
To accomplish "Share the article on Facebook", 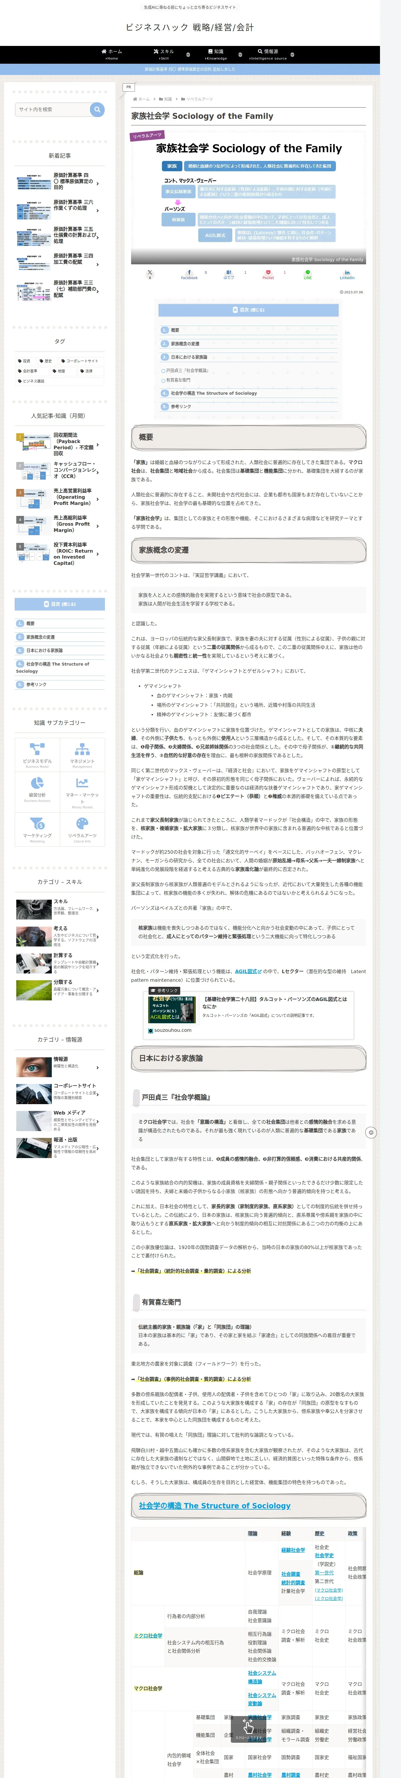I will tap(189, 274).
